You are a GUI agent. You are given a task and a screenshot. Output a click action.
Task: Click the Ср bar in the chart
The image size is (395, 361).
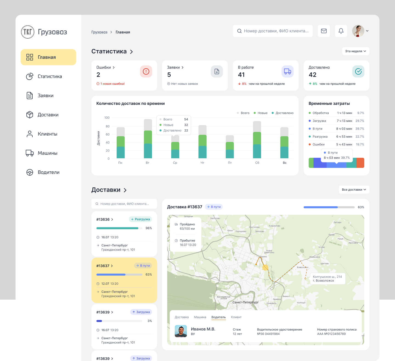(175, 147)
